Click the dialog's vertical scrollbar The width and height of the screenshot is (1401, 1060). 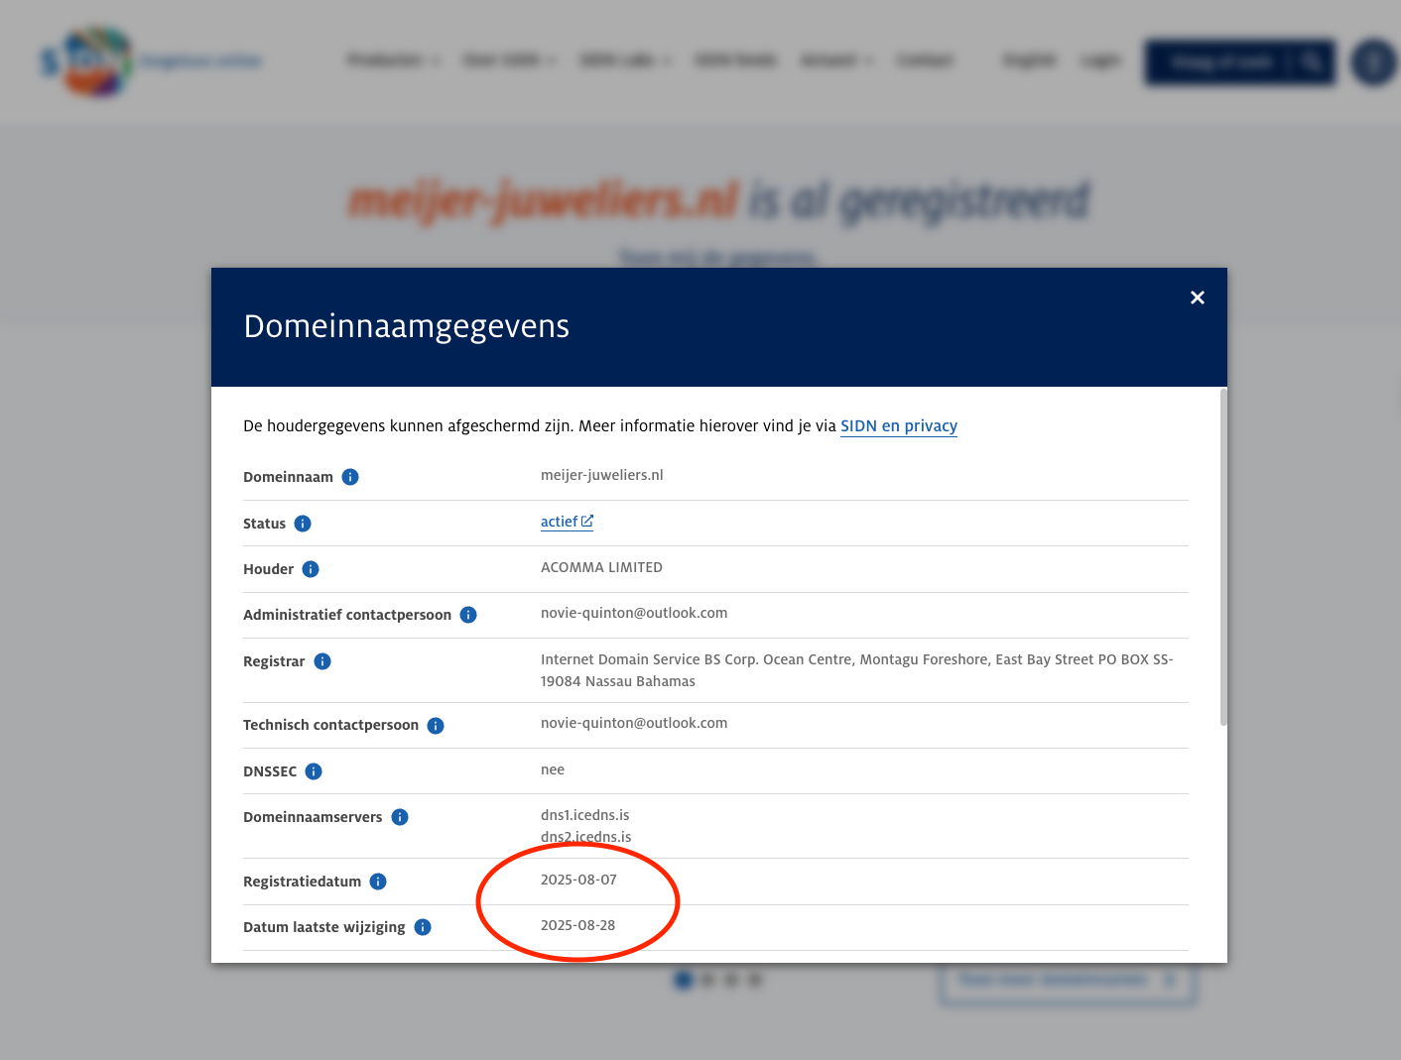point(1223,555)
